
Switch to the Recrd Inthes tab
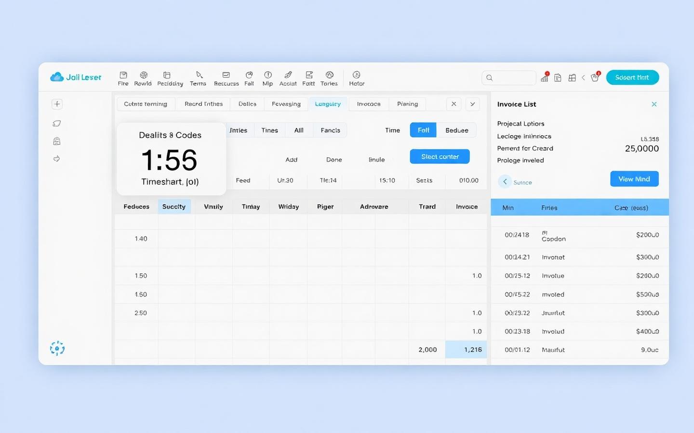coord(203,104)
